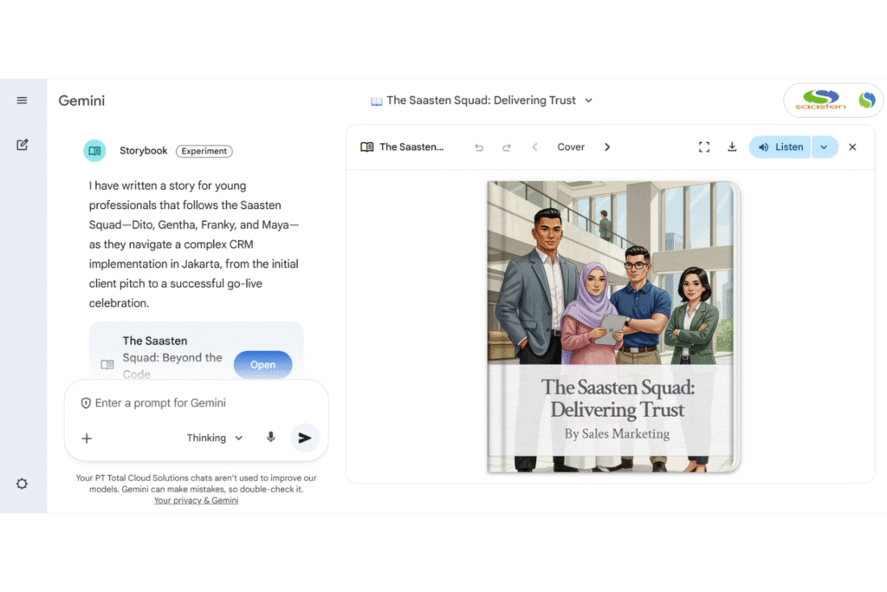Viewport: 887px width, 592px height.
Task: Click the storybook cover image
Action: 613,327
